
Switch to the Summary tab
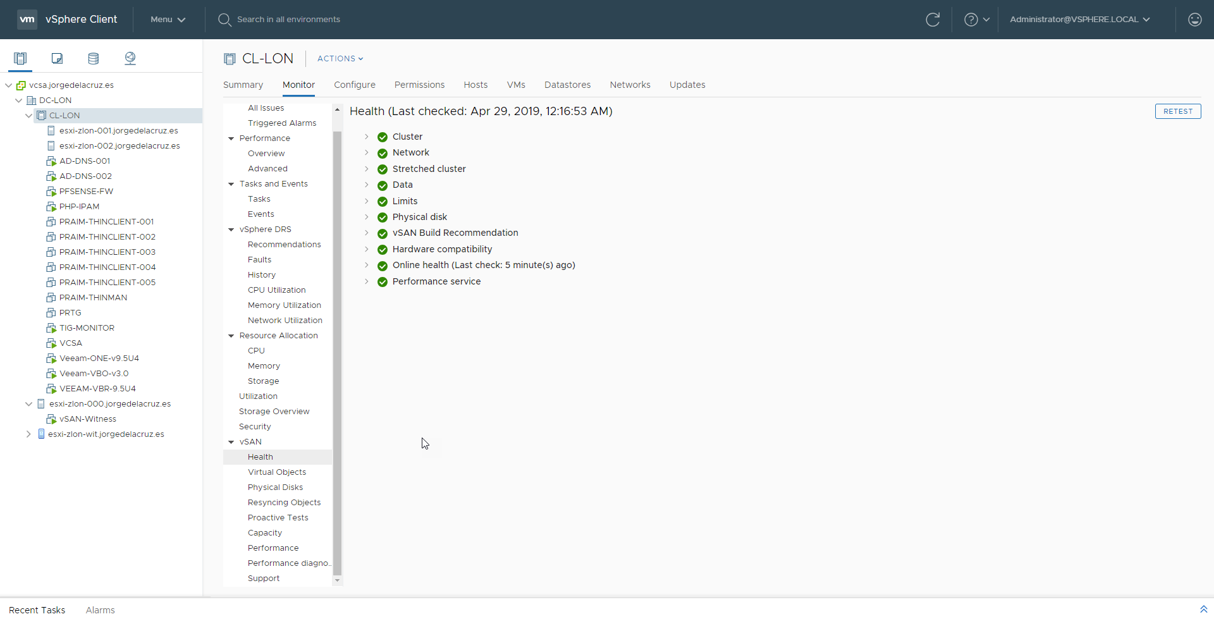click(243, 85)
